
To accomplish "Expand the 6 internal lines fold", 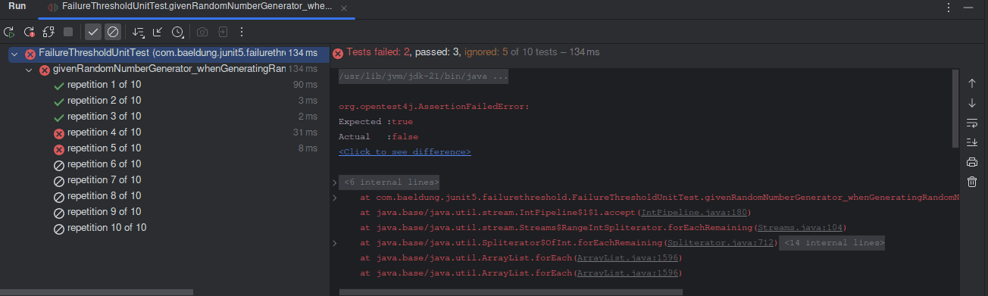I will pos(390,182).
